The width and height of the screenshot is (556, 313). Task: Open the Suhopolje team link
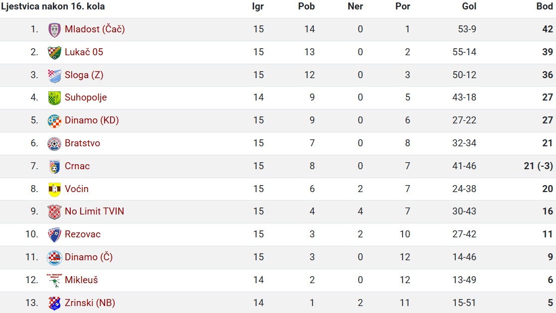(86, 98)
